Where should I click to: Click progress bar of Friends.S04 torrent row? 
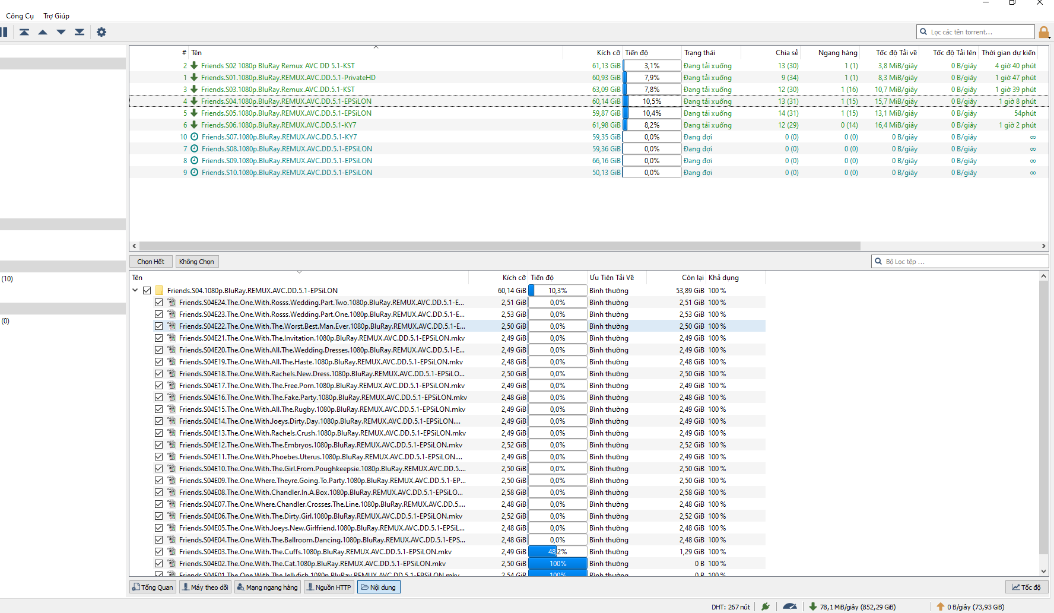point(652,101)
